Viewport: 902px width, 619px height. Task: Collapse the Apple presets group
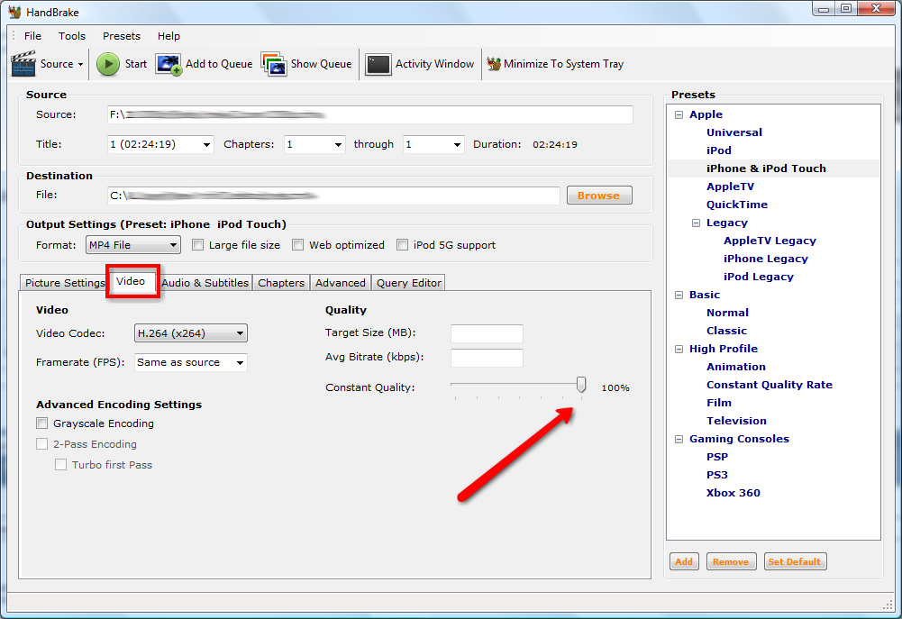[x=679, y=114]
